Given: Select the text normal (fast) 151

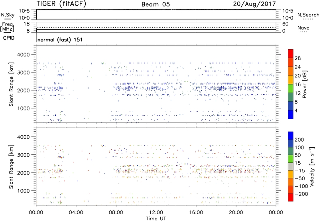Looking at the screenshot, I should coord(60,39).
